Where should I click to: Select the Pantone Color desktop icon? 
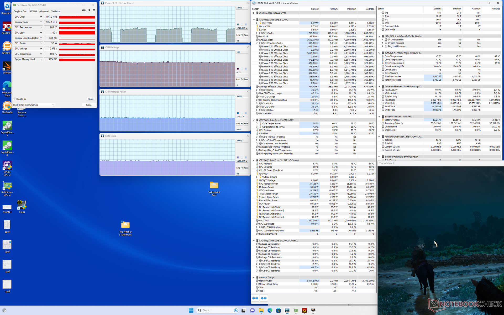click(22, 112)
